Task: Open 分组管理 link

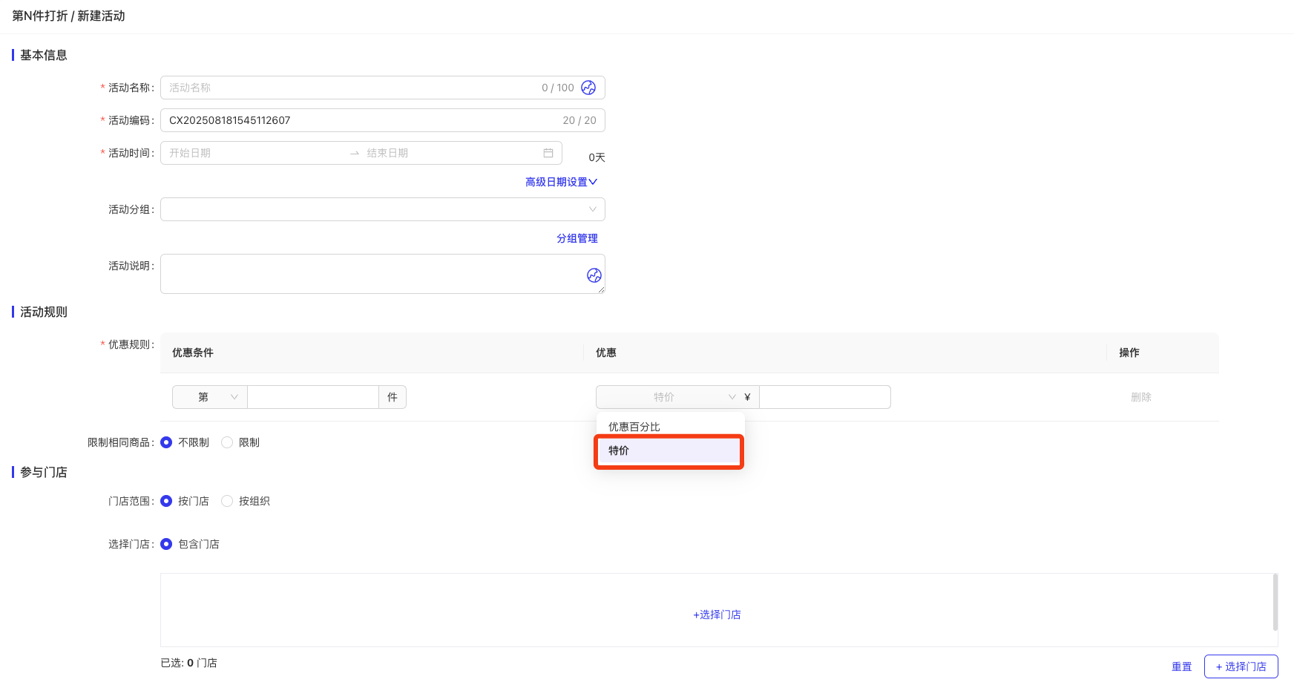Action: point(577,238)
